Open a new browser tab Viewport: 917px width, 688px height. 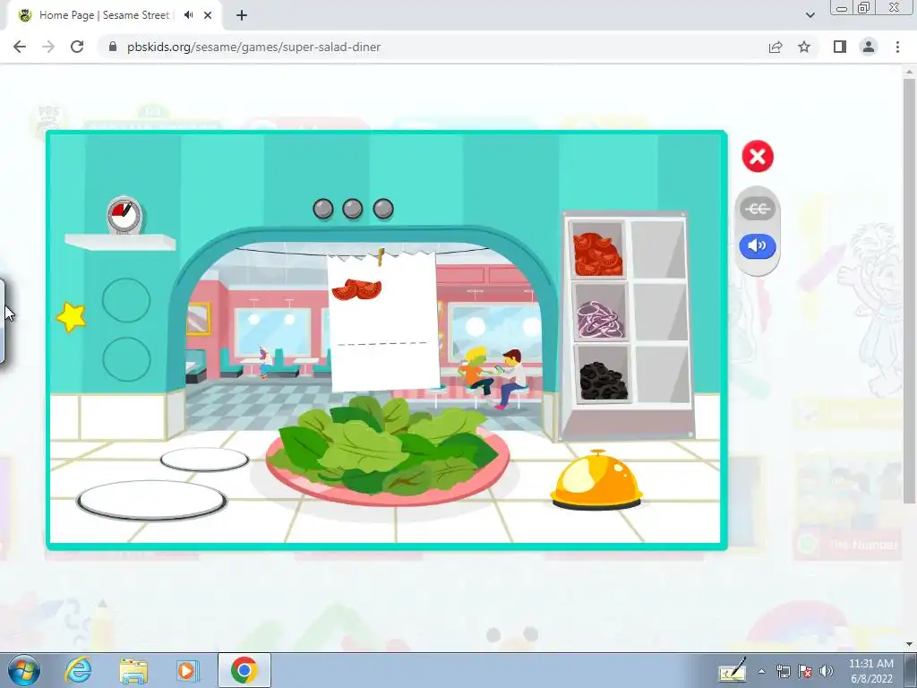(242, 15)
